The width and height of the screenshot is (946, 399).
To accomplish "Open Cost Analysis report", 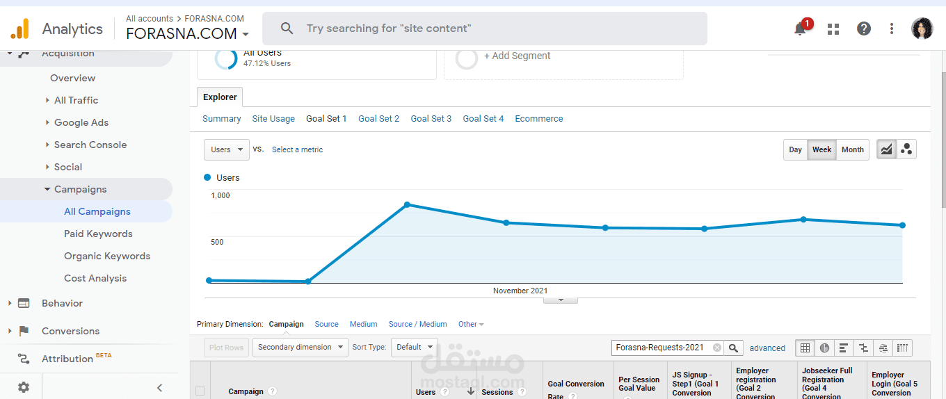I will [95, 278].
